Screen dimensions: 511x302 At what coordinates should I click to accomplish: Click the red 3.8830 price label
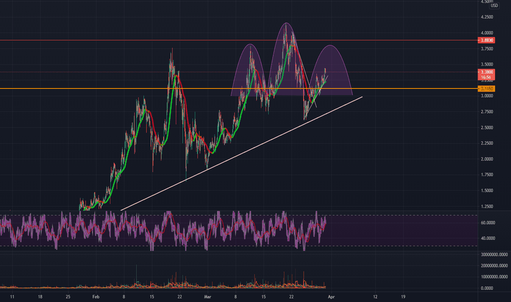coord(486,40)
